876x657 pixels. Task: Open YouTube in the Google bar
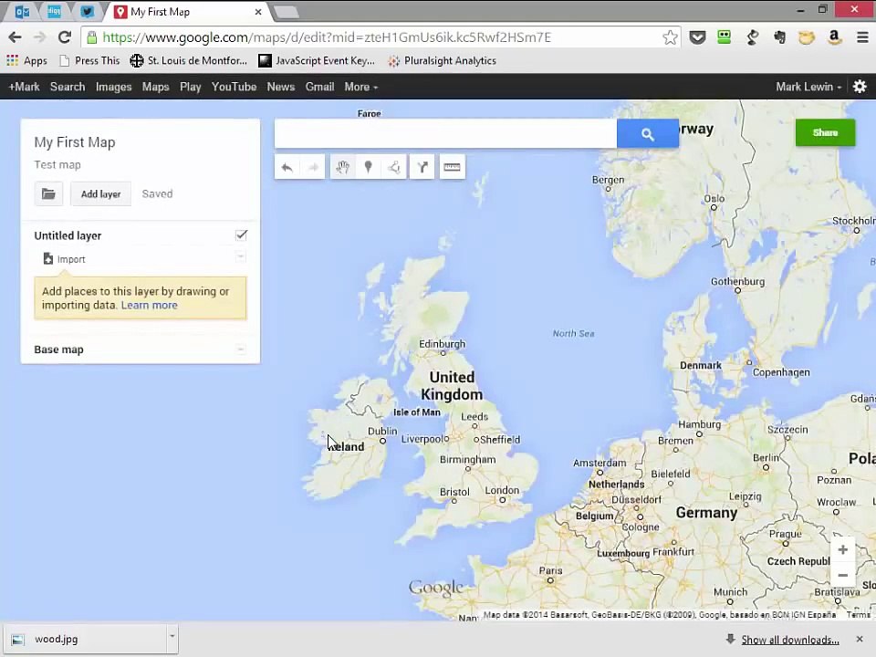tap(234, 87)
